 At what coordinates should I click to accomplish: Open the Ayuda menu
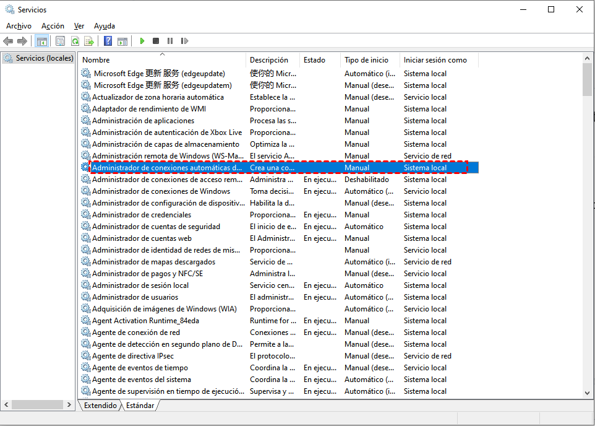105,26
